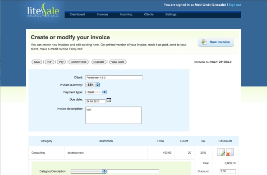Navigate to the Clients menu
267x175 pixels.
(x=149, y=14)
